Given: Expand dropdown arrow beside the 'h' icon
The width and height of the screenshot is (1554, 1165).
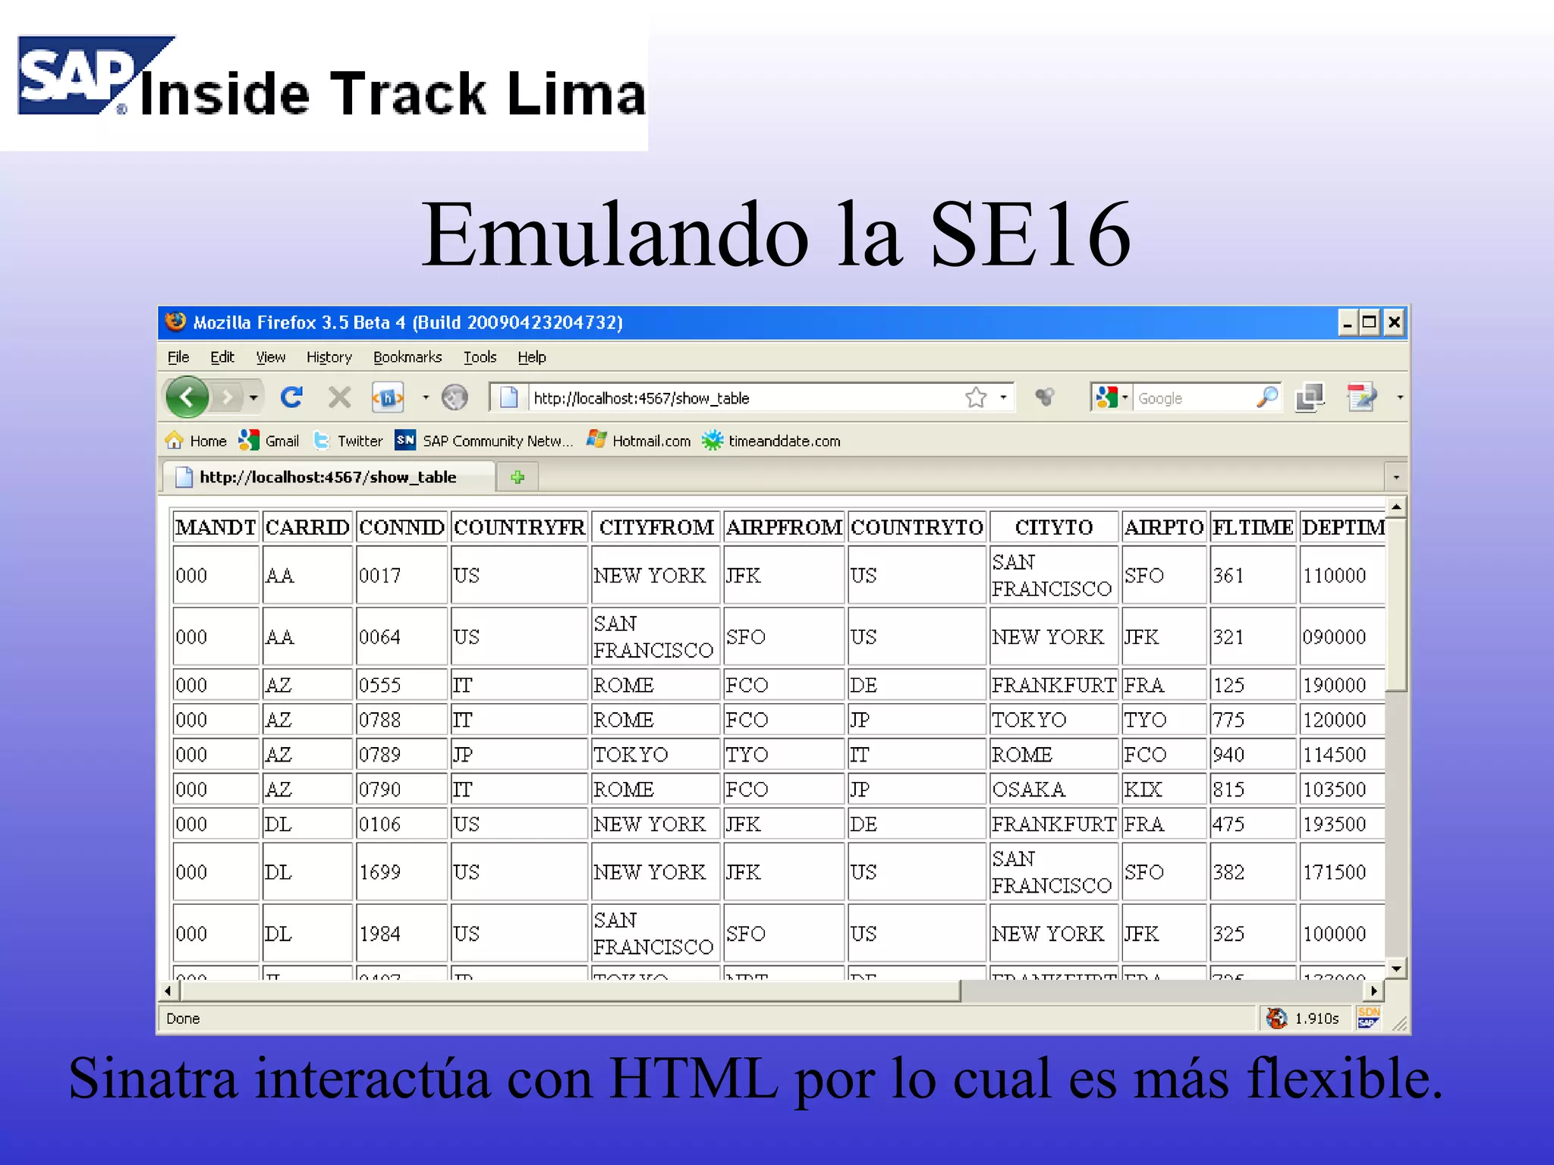Looking at the screenshot, I should click(x=425, y=397).
